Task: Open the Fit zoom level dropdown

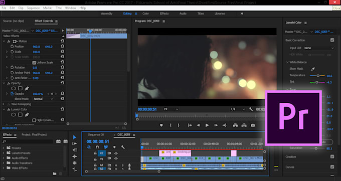Action: [170, 109]
